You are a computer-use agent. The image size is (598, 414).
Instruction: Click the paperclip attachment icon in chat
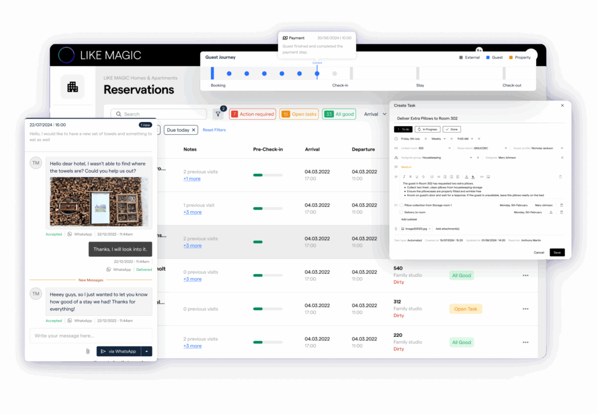point(88,352)
